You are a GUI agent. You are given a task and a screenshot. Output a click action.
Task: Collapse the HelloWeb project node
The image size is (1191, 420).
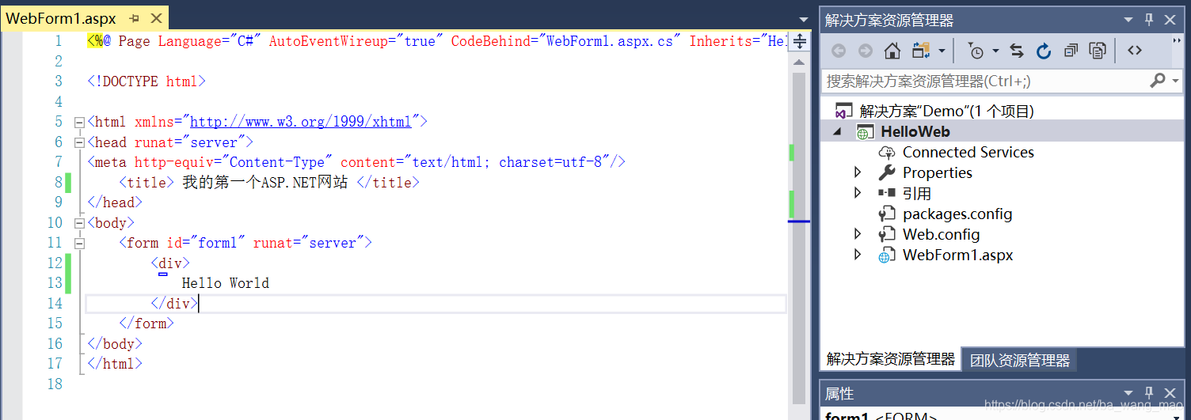837,132
